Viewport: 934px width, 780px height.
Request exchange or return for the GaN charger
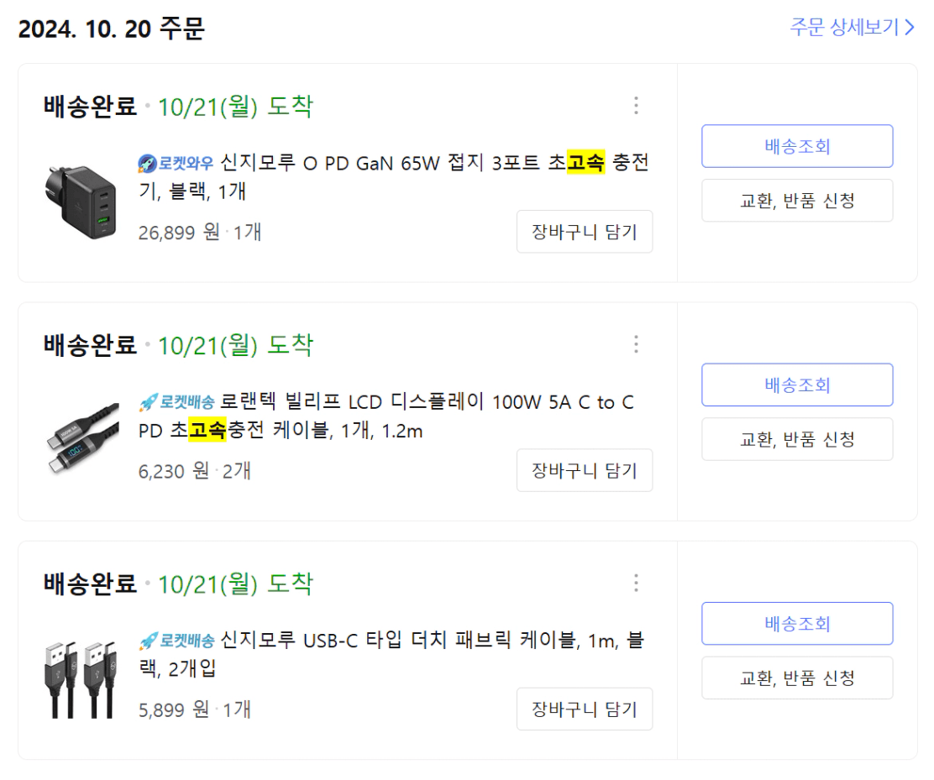(x=797, y=201)
